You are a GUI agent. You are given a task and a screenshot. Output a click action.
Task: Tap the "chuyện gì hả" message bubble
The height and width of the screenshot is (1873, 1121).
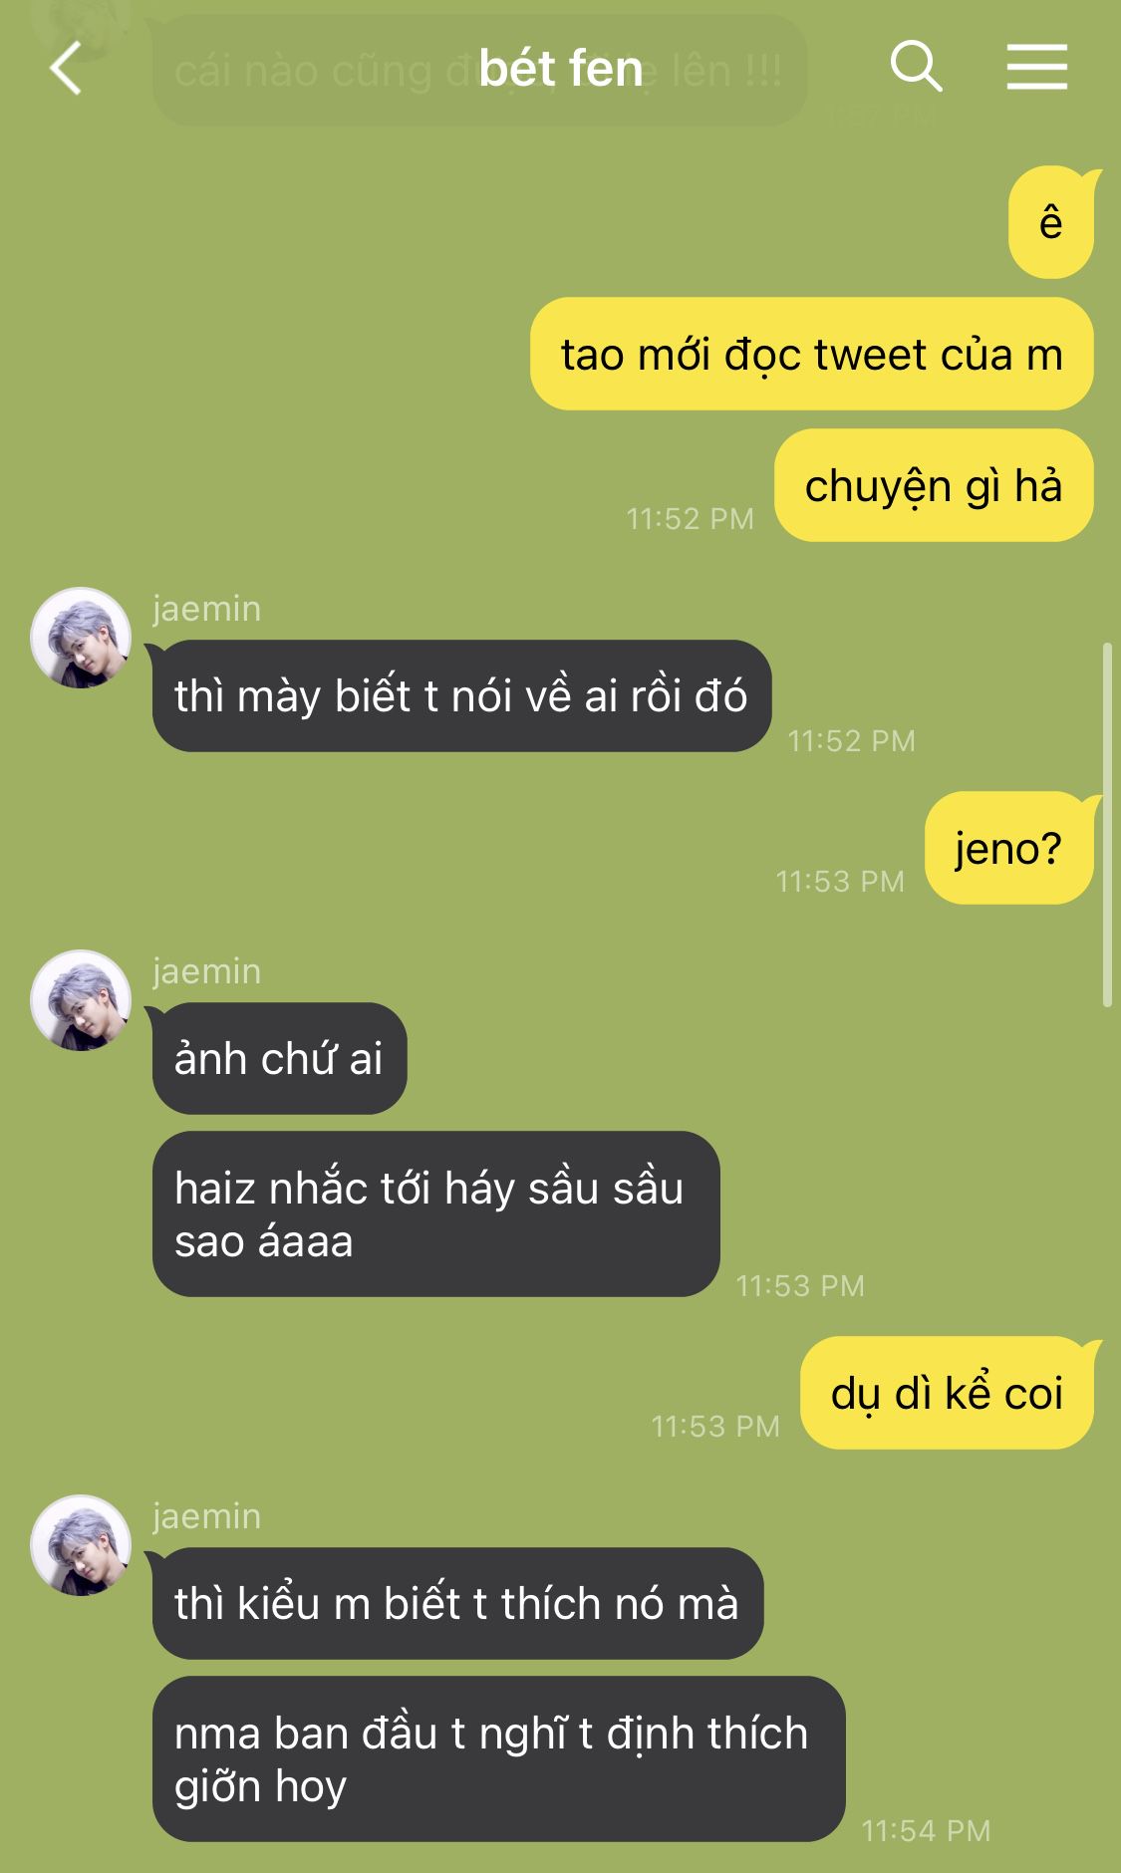pyautogui.click(x=934, y=486)
